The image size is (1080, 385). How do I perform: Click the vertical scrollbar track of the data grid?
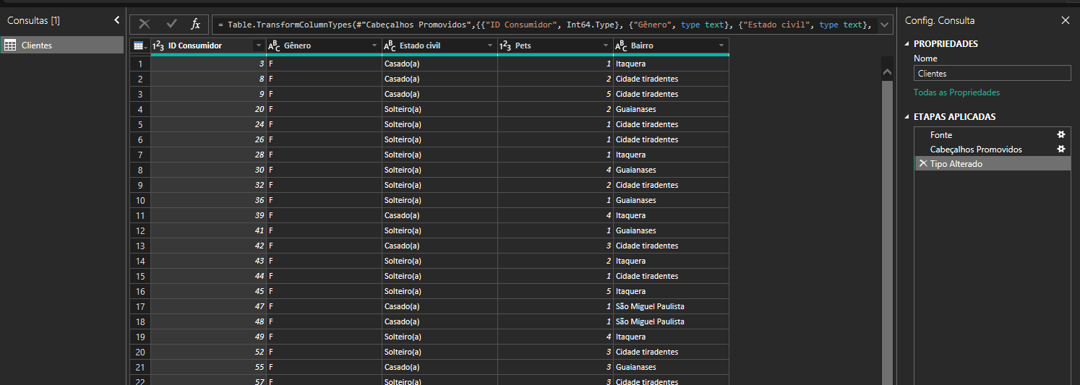tap(888, 231)
